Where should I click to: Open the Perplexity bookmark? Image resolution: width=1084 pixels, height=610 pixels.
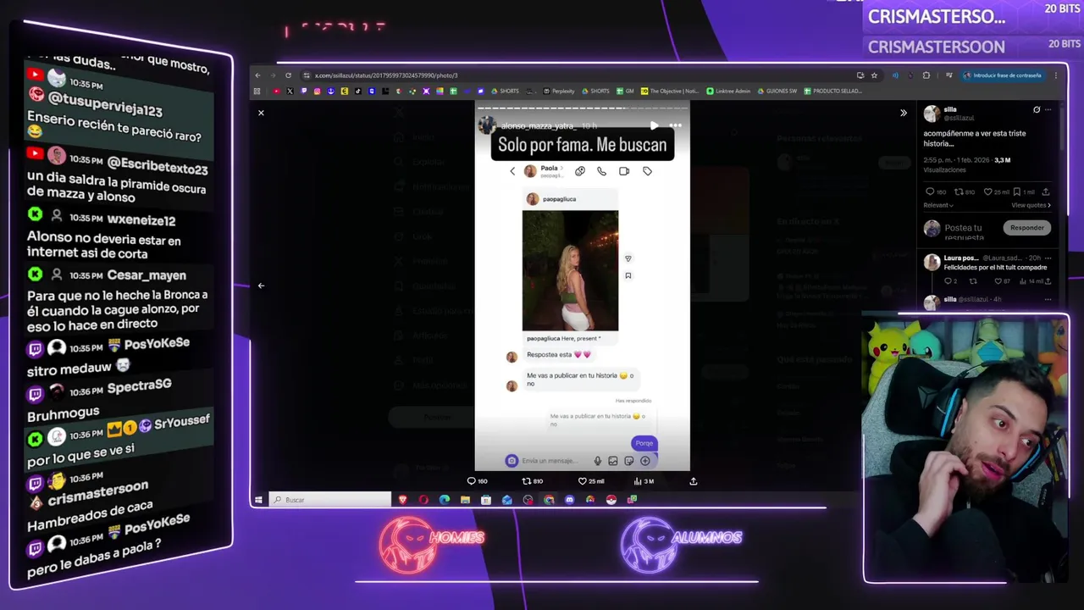click(x=559, y=91)
